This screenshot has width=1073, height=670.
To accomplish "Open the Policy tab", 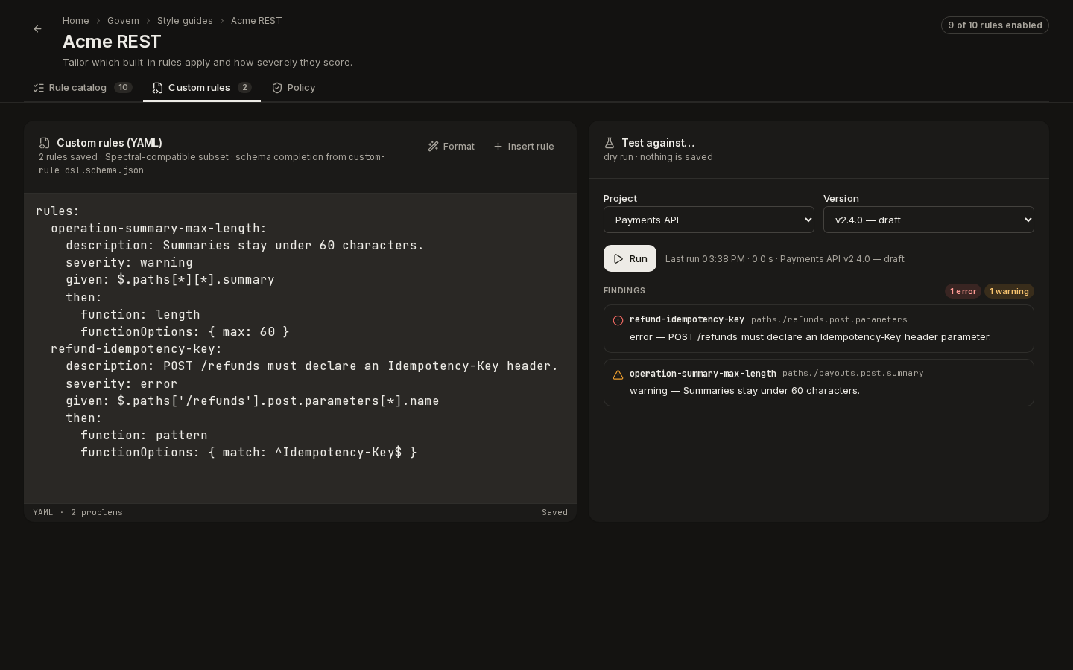I will coord(294,88).
